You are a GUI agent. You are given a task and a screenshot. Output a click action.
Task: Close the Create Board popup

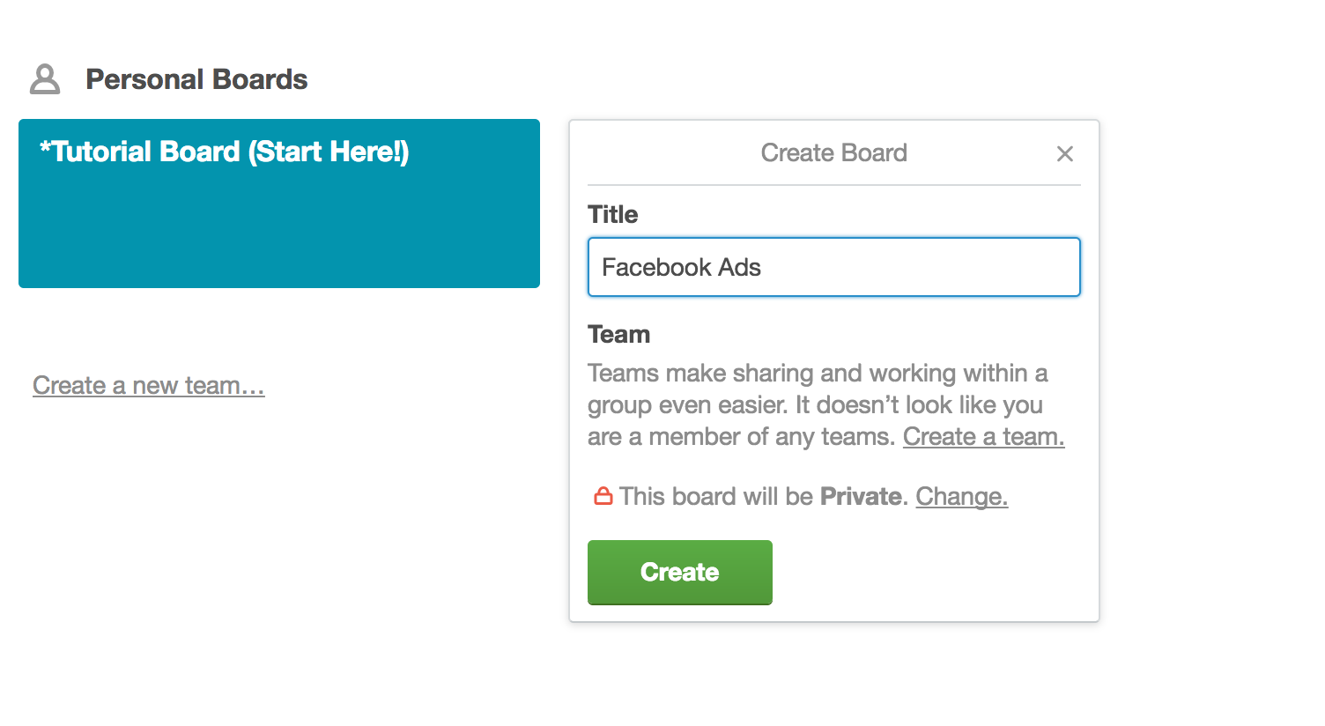click(x=1064, y=153)
